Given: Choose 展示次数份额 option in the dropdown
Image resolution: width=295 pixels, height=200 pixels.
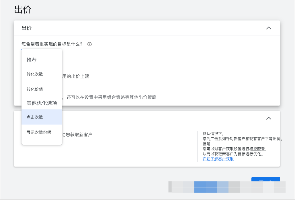Looking at the screenshot, I should tap(42, 132).
